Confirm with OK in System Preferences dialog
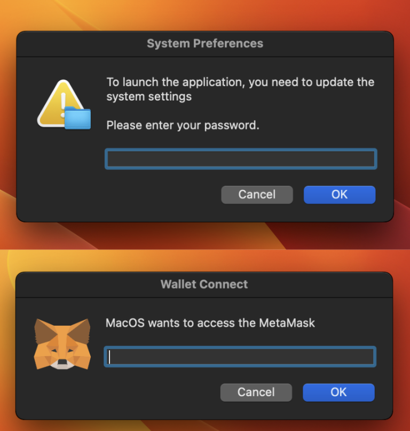 click(x=340, y=195)
